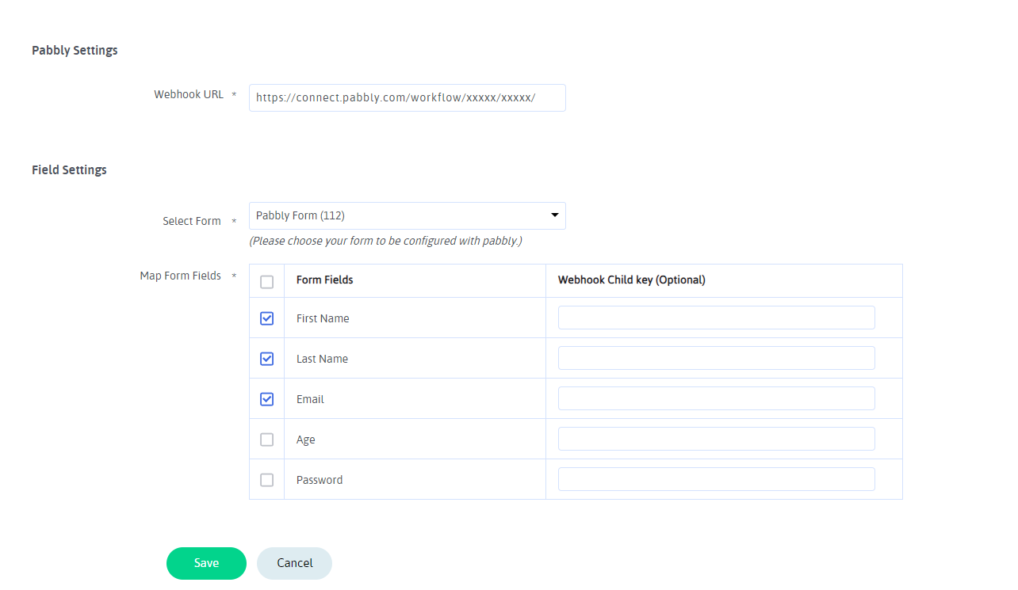
Task: Uncheck the First Name form field
Action: [266, 318]
